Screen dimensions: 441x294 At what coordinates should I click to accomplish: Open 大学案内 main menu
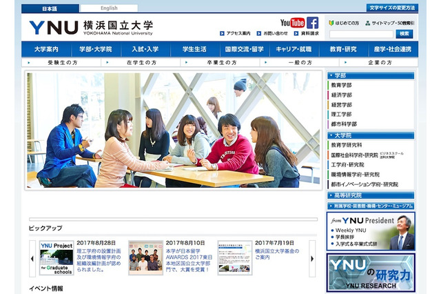tap(46, 49)
